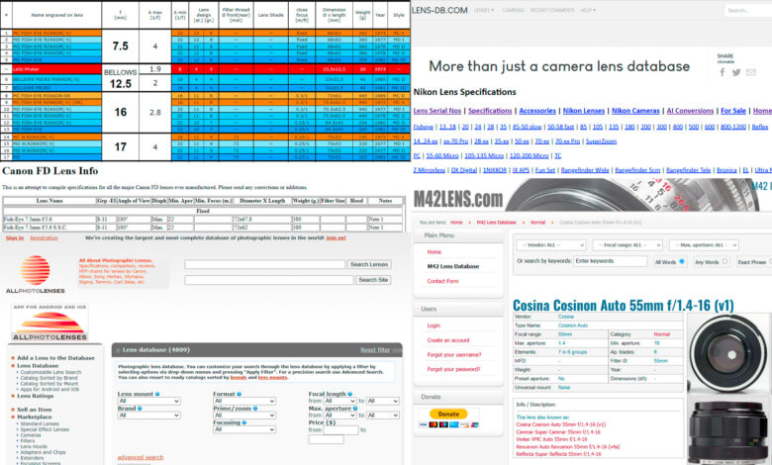Click the Search Lenses button
The width and height of the screenshot is (772, 465).
point(369,264)
